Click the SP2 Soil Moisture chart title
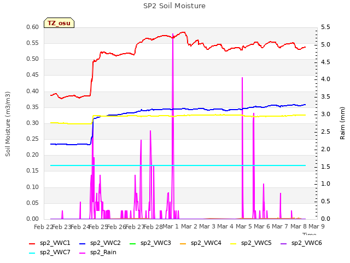The image size is (350, 263). coord(174,6)
